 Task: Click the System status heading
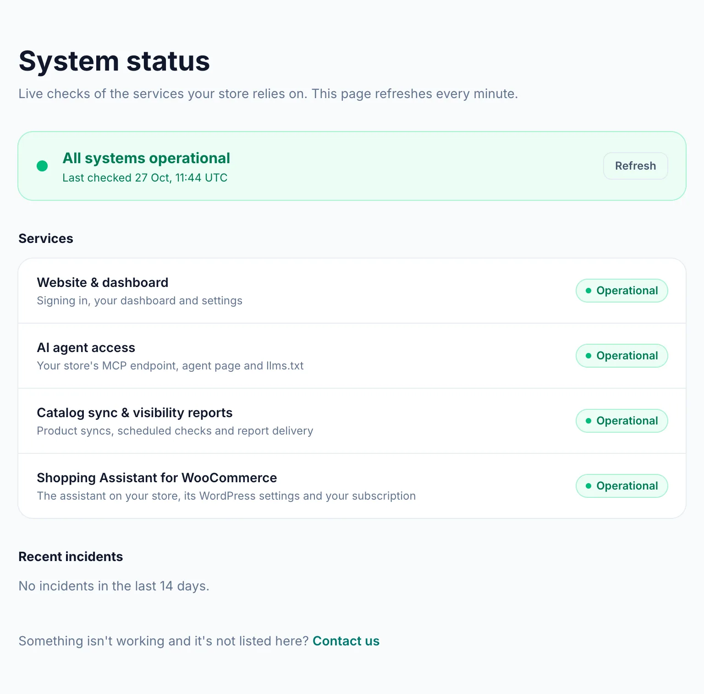point(114,61)
